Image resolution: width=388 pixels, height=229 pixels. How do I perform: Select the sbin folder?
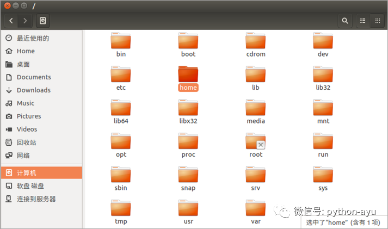coord(121,178)
